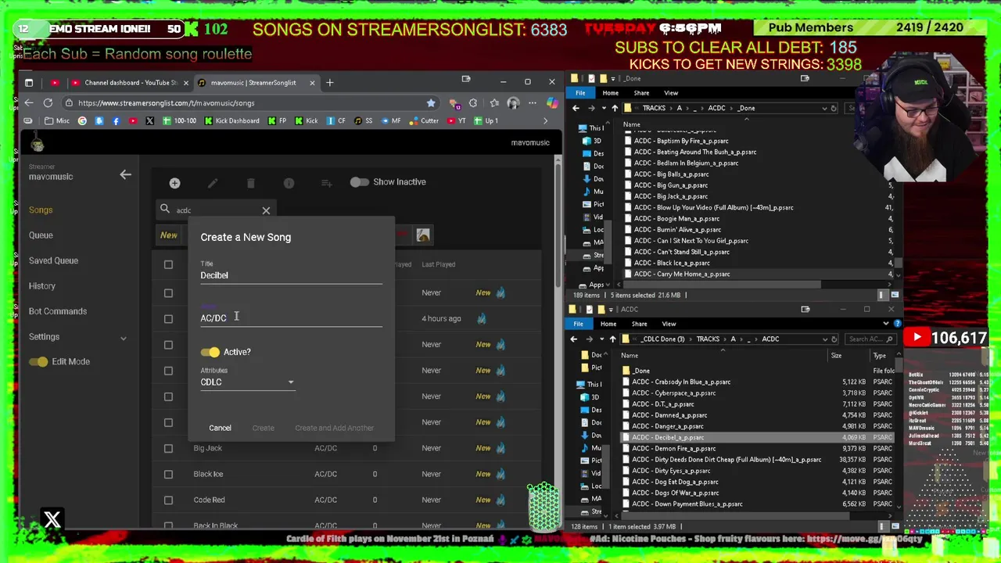Toggle the Active? switch in the dialog
The image size is (1001, 563).
pos(210,352)
